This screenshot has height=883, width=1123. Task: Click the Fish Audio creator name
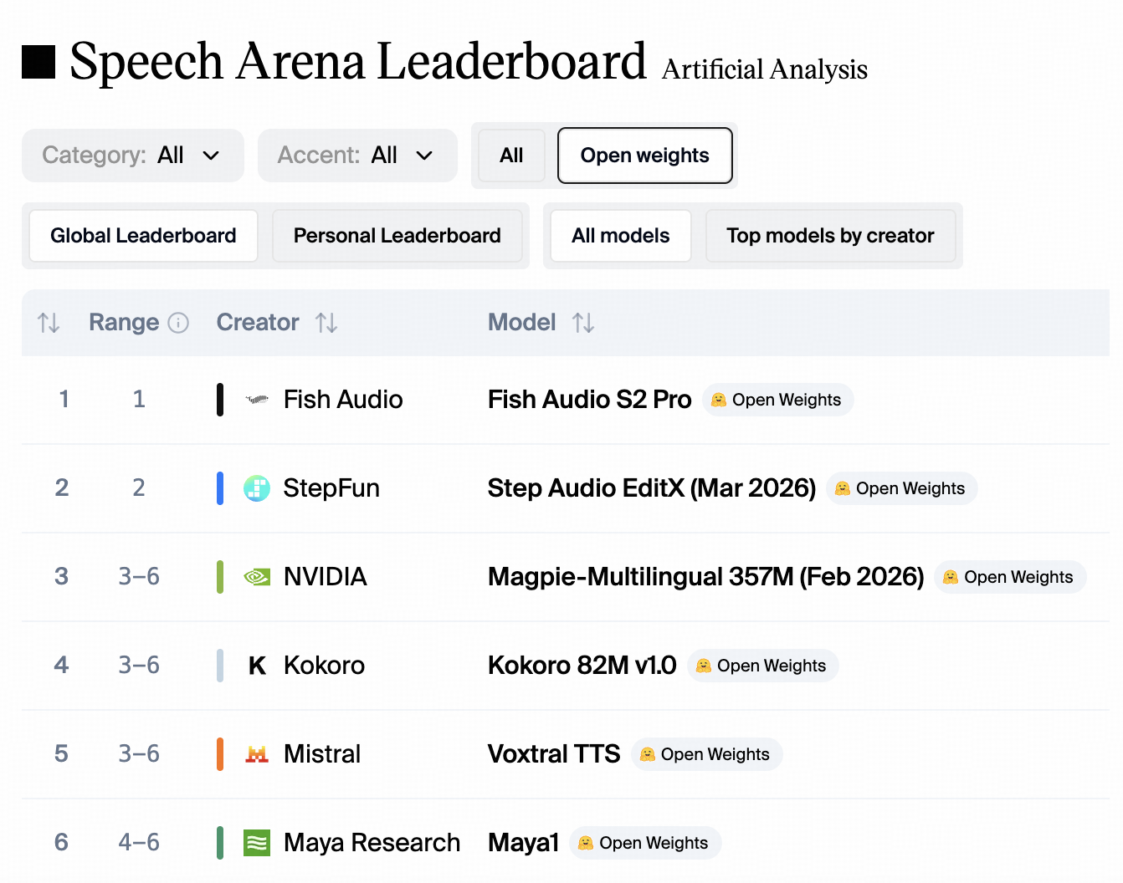[x=343, y=400]
